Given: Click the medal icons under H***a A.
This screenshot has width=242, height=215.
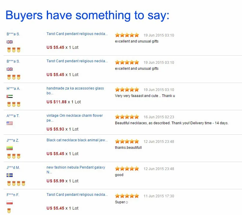Looking at the screenshot, I should [14, 104].
